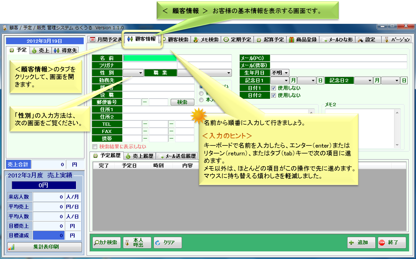
Task: Open the 起算予定 tab
Action: 270,40
